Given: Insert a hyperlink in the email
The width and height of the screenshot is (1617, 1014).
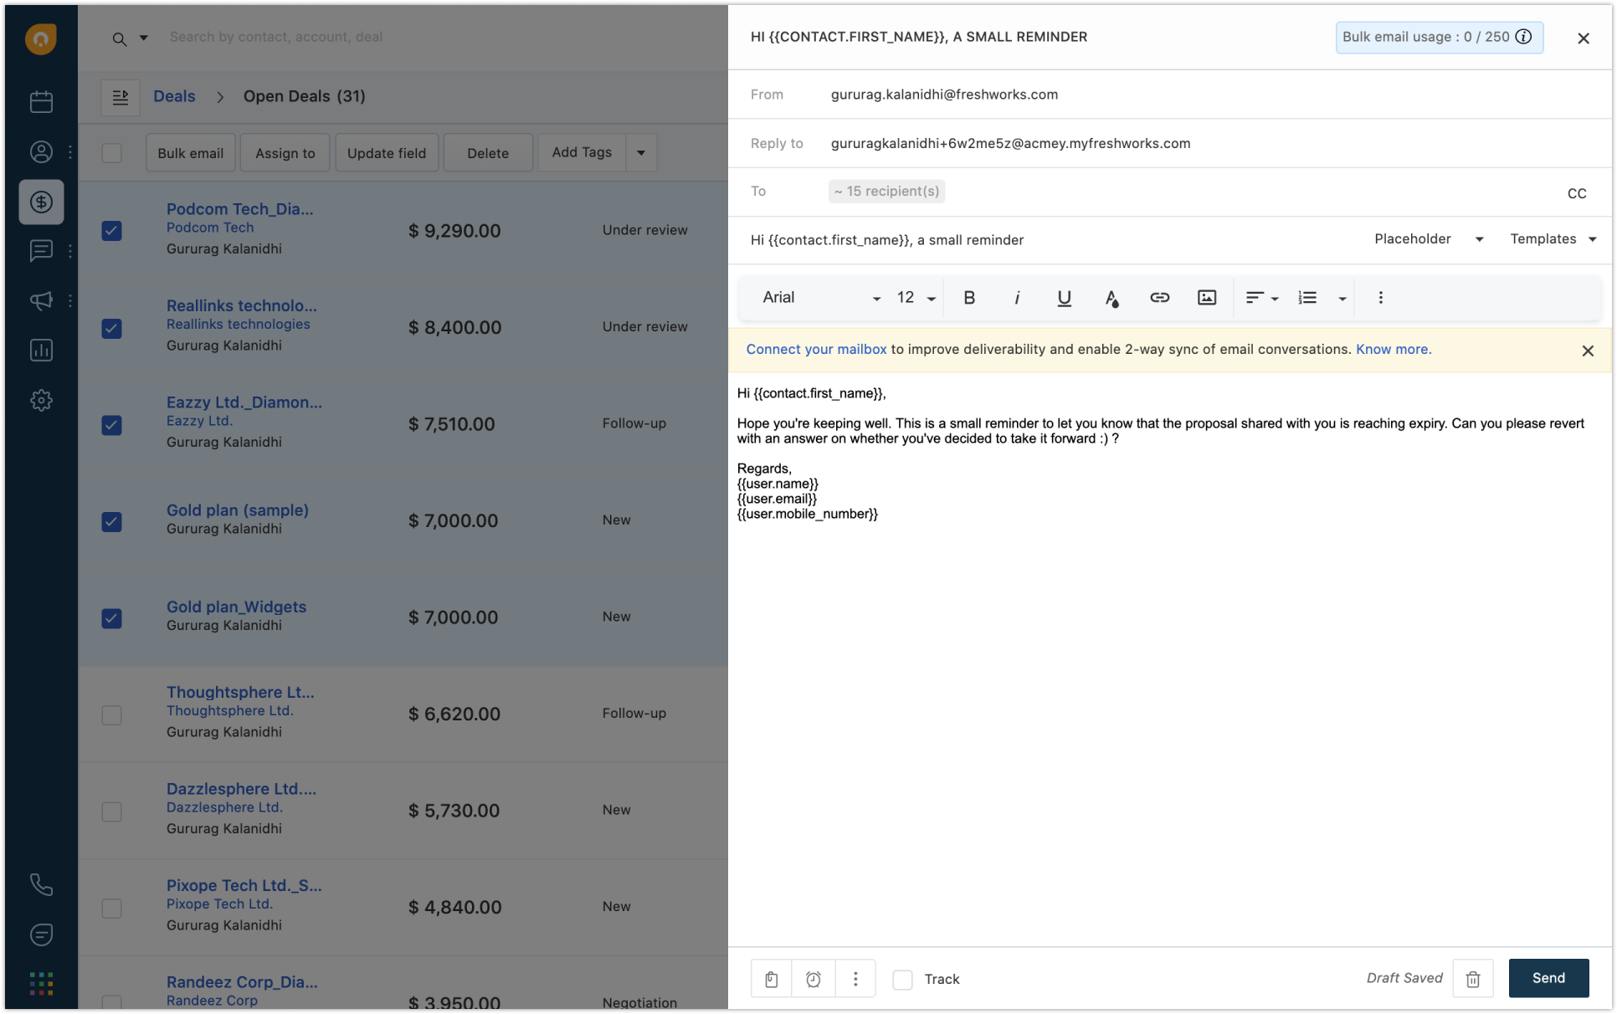Looking at the screenshot, I should 1159,297.
